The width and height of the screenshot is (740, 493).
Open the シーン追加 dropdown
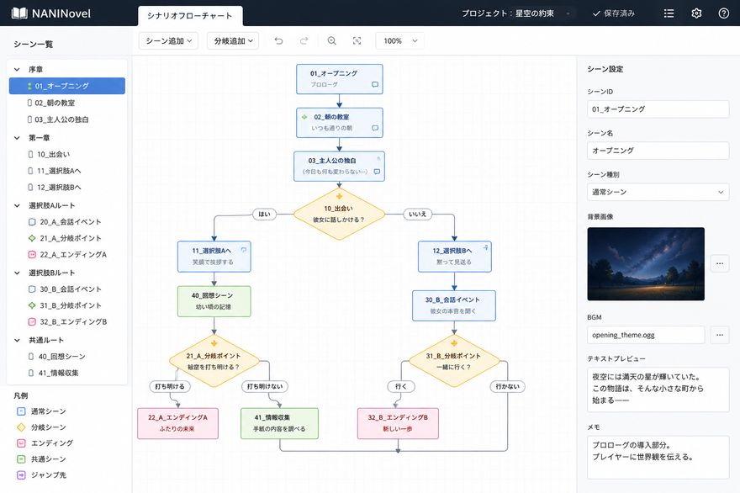point(168,41)
